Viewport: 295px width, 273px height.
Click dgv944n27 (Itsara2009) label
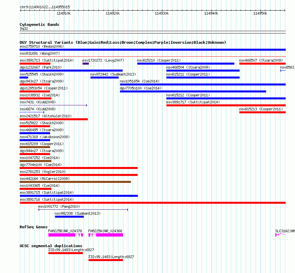pos(42,151)
